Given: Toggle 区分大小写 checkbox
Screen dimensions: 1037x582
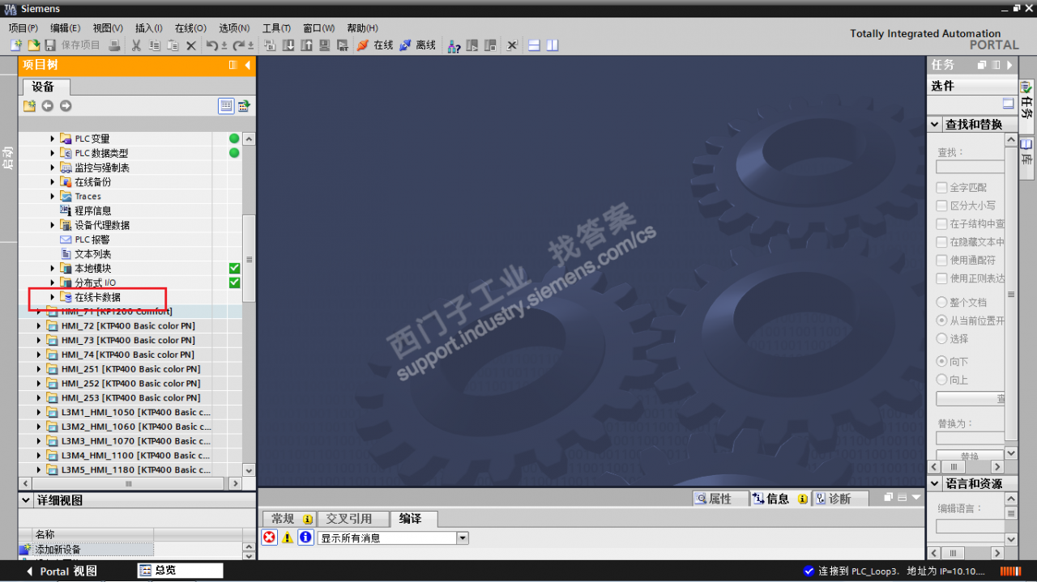Looking at the screenshot, I should [x=941, y=206].
